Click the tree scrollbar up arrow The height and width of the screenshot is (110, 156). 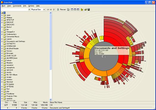point(51,13)
